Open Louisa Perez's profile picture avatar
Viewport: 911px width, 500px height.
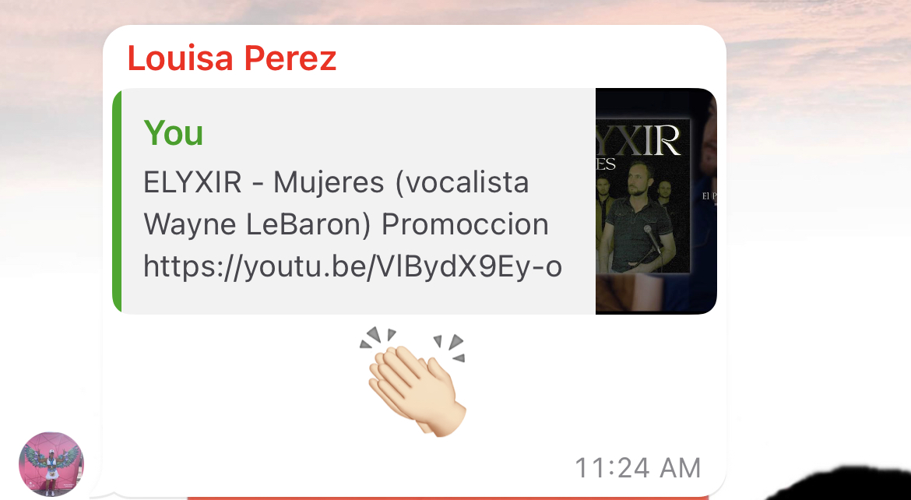pos(51,464)
